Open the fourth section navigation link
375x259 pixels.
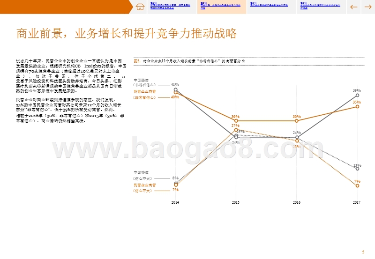coord(320,6)
